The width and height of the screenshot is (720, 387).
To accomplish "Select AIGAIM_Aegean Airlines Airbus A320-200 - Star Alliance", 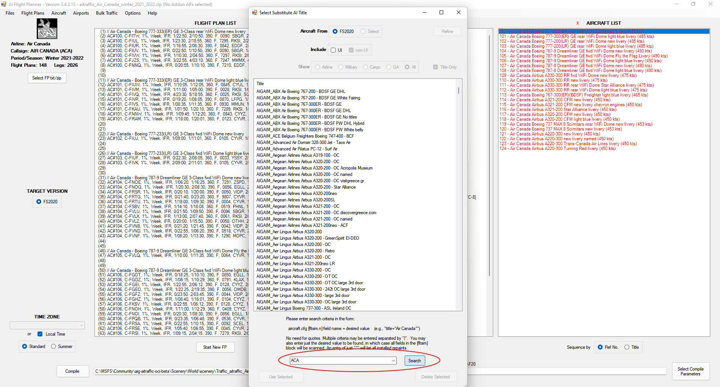I will coord(306,187).
